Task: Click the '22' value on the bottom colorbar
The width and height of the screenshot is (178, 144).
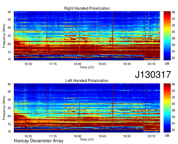Action: (173, 130)
